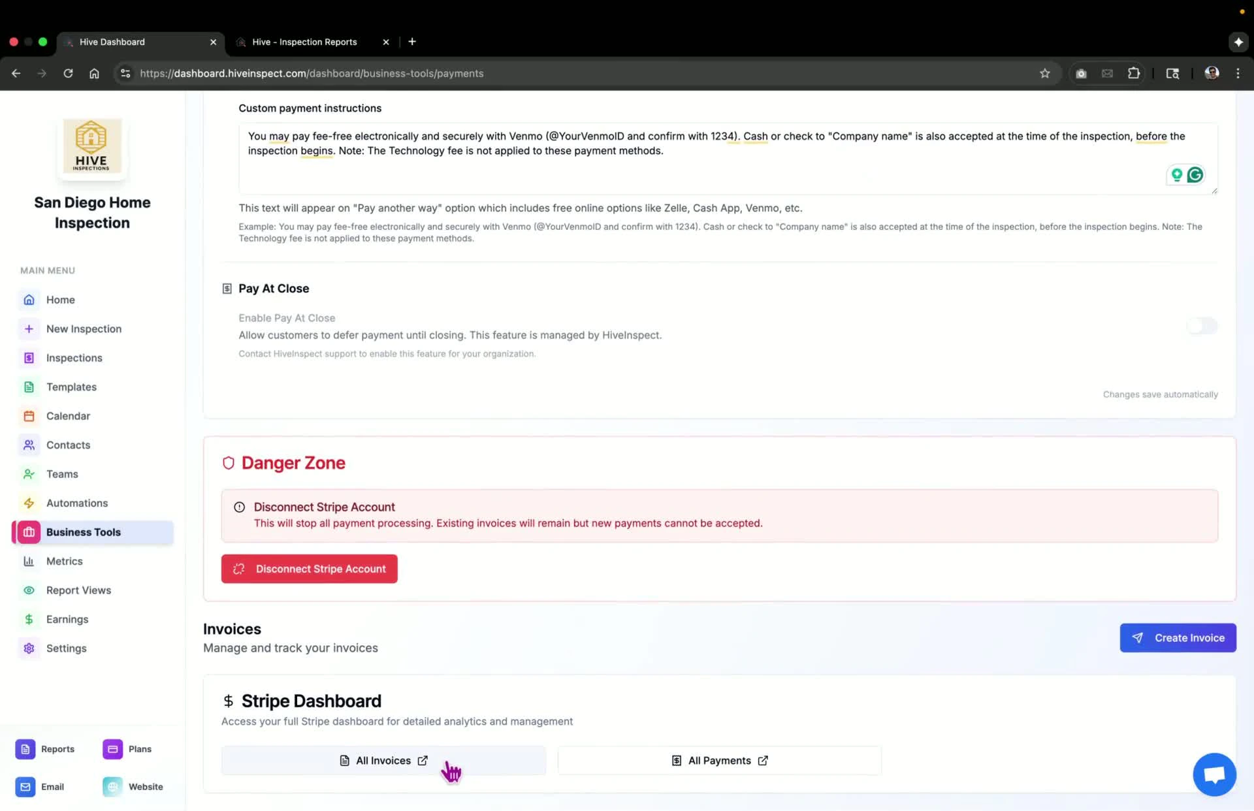This screenshot has width=1254, height=811.
Task: Click the red Disconnect Stripe Account button
Action: point(309,569)
